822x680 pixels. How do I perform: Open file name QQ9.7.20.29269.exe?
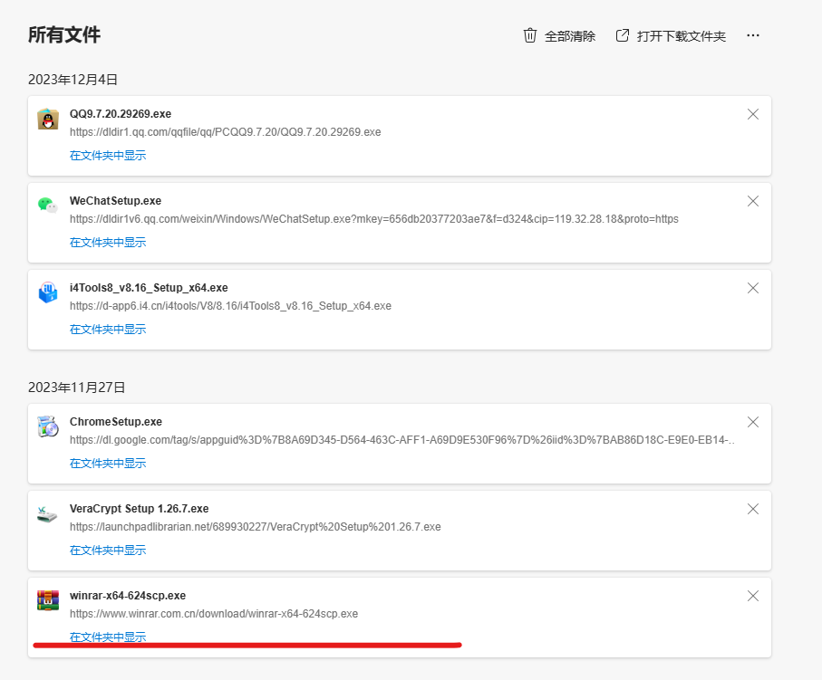point(121,114)
